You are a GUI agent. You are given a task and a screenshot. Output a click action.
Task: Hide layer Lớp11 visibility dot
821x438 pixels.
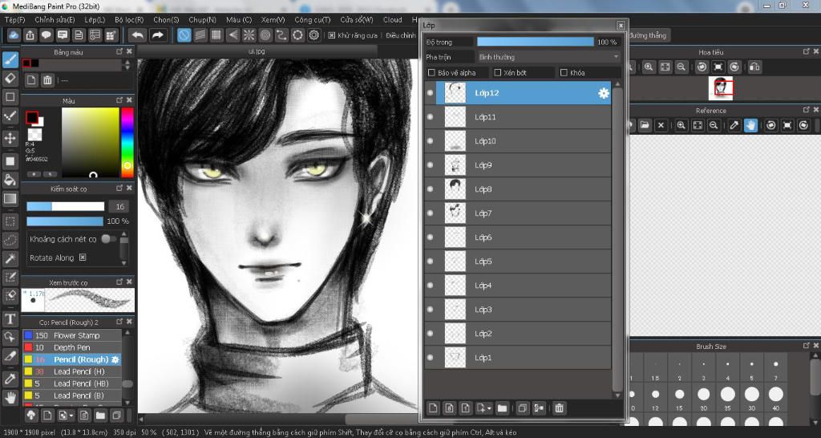pyautogui.click(x=431, y=117)
